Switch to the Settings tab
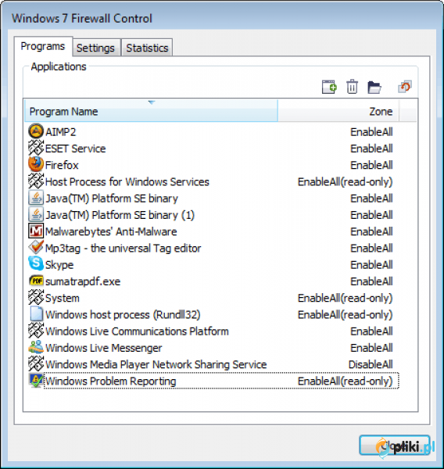This screenshot has height=469, width=444. coord(95,48)
